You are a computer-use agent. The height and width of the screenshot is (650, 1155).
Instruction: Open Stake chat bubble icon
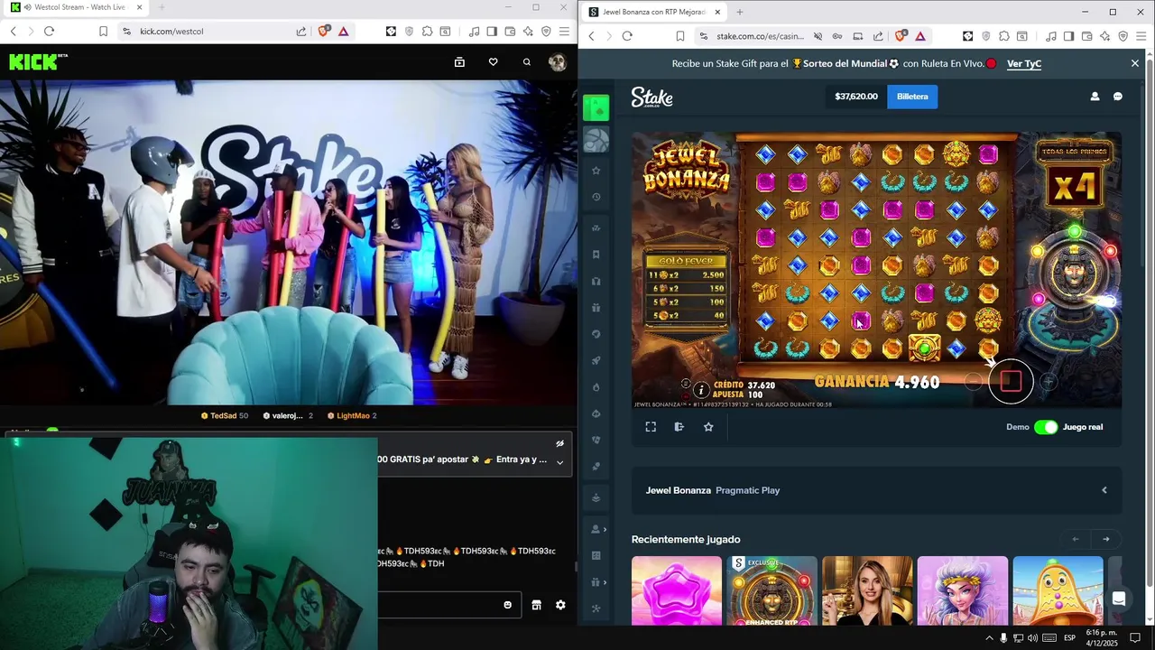(1118, 97)
